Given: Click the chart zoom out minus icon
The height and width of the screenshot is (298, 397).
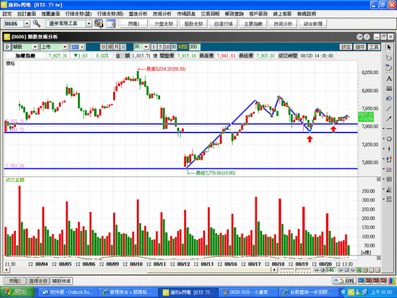Looking at the screenshot, I should click(x=316, y=270).
